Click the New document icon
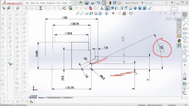189x106 pixels. [x=75, y=3]
